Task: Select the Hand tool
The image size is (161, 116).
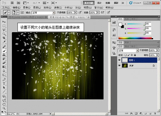Action: (x=4, y=104)
